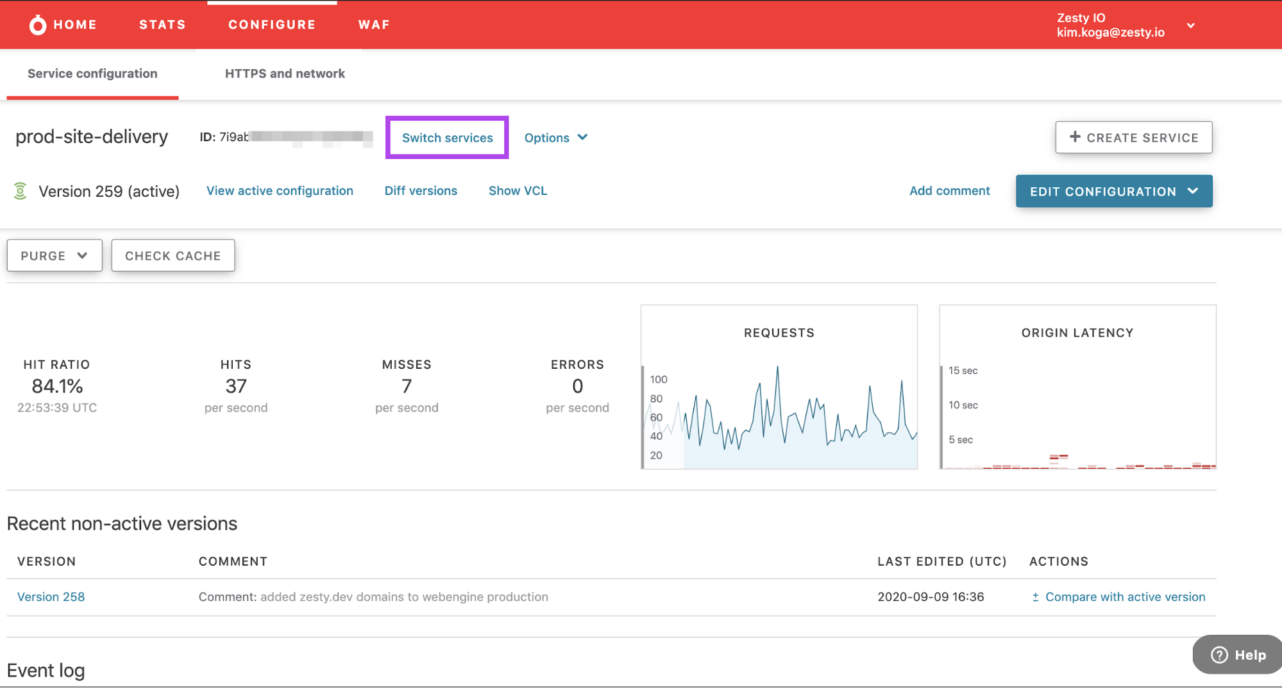Click the Check Cache button
The height and width of the screenshot is (688, 1282).
pos(173,255)
